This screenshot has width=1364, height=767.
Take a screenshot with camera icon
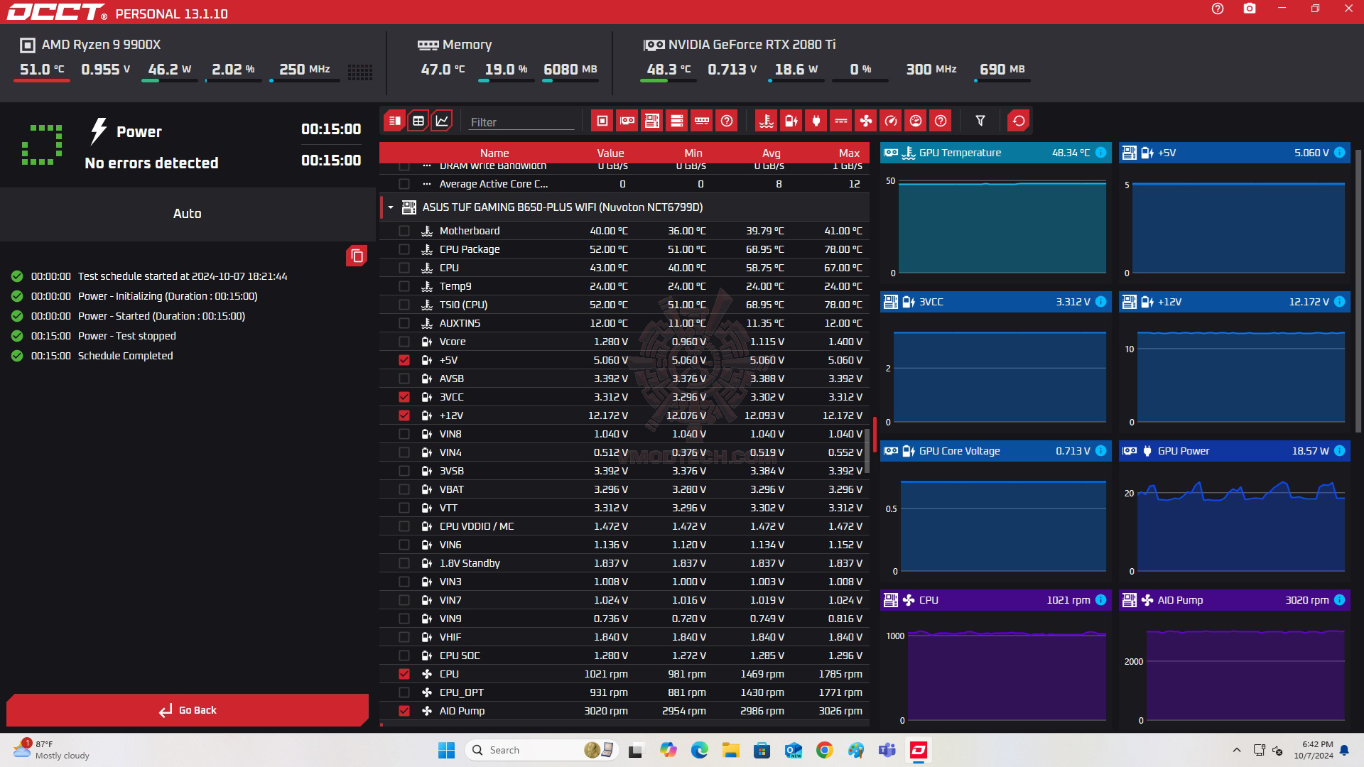pyautogui.click(x=1249, y=9)
